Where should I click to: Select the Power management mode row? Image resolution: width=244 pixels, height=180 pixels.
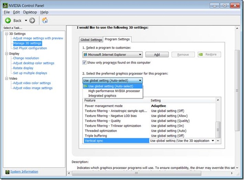[x=149, y=106]
